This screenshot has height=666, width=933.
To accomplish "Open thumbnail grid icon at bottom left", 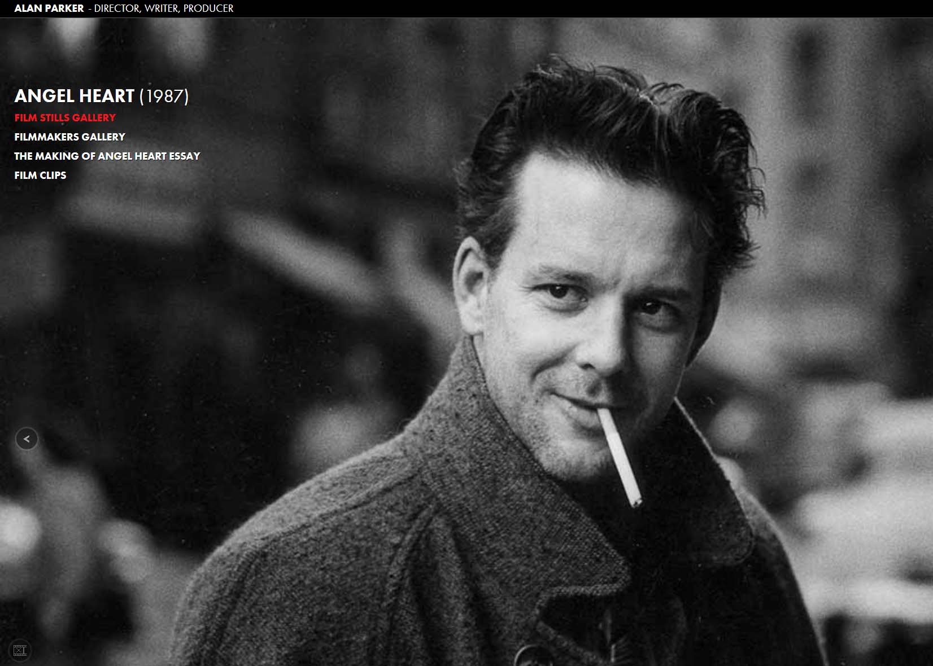I will [20, 650].
